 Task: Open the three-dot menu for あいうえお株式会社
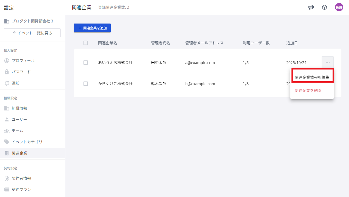tap(328, 62)
